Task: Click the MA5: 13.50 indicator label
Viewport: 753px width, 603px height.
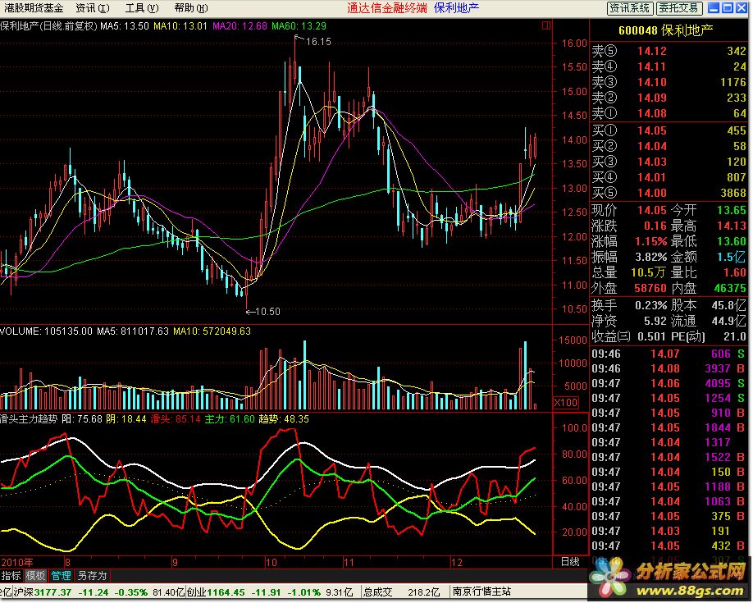Action: click(x=125, y=26)
